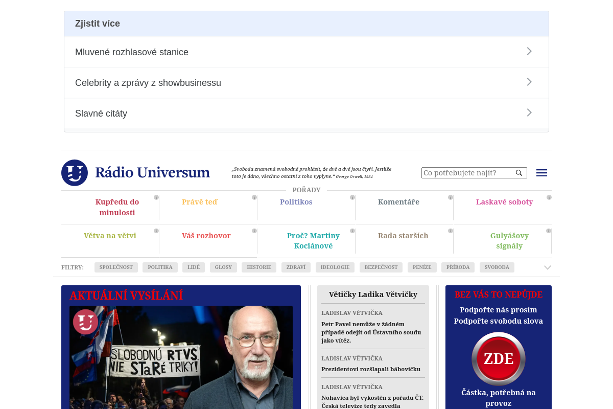The image size is (613, 409).
Task: Click the Rádio Universum title text
Action: point(152,172)
